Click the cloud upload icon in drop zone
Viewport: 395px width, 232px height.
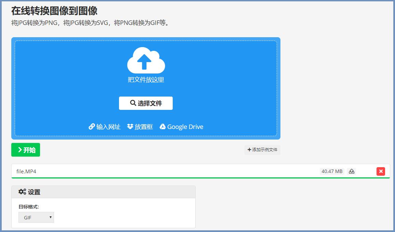pos(146,60)
